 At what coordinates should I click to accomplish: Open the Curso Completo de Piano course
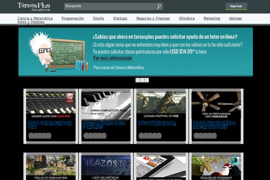106,116
